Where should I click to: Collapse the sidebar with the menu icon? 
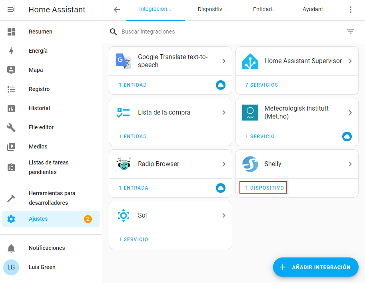tap(11, 10)
